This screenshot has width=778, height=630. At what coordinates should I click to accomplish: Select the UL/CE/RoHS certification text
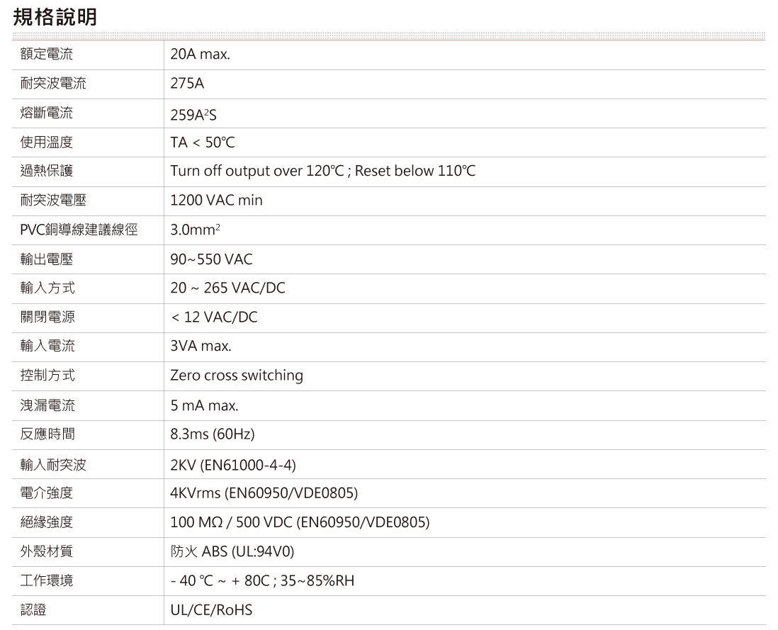click(x=211, y=610)
